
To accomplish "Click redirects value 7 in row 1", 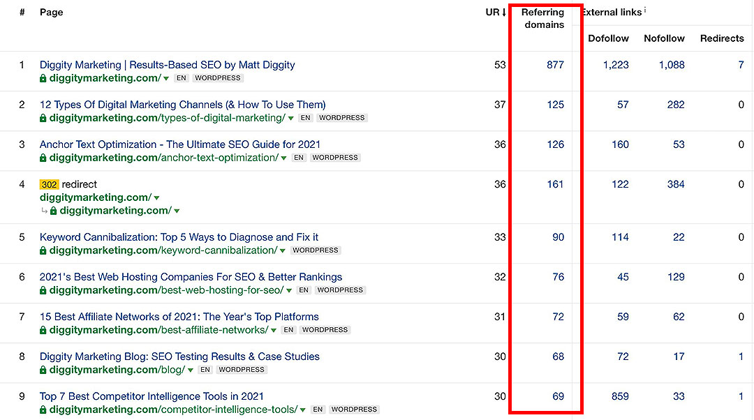I will pos(741,65).
